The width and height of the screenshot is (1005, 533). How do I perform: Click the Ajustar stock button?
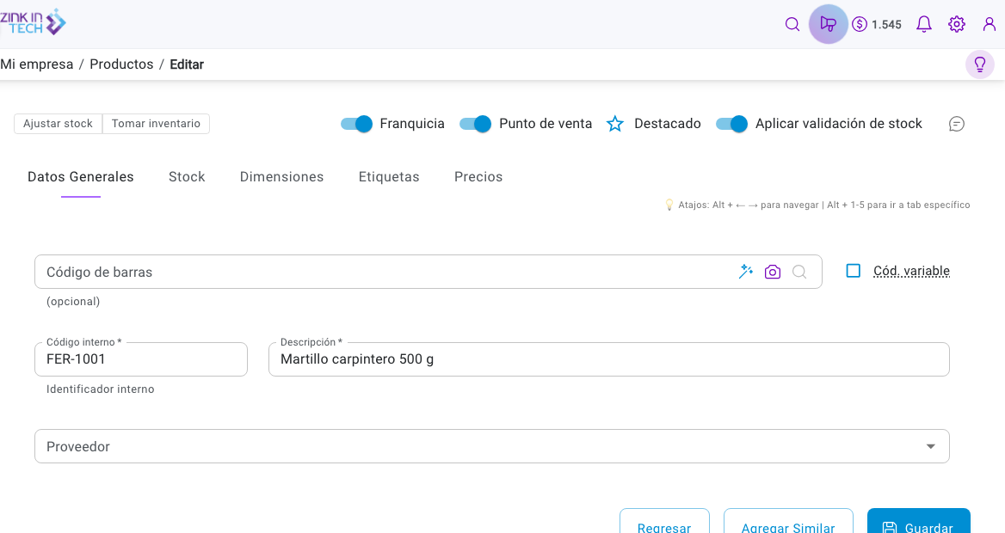pyautogui.click(x=59, y=124)
